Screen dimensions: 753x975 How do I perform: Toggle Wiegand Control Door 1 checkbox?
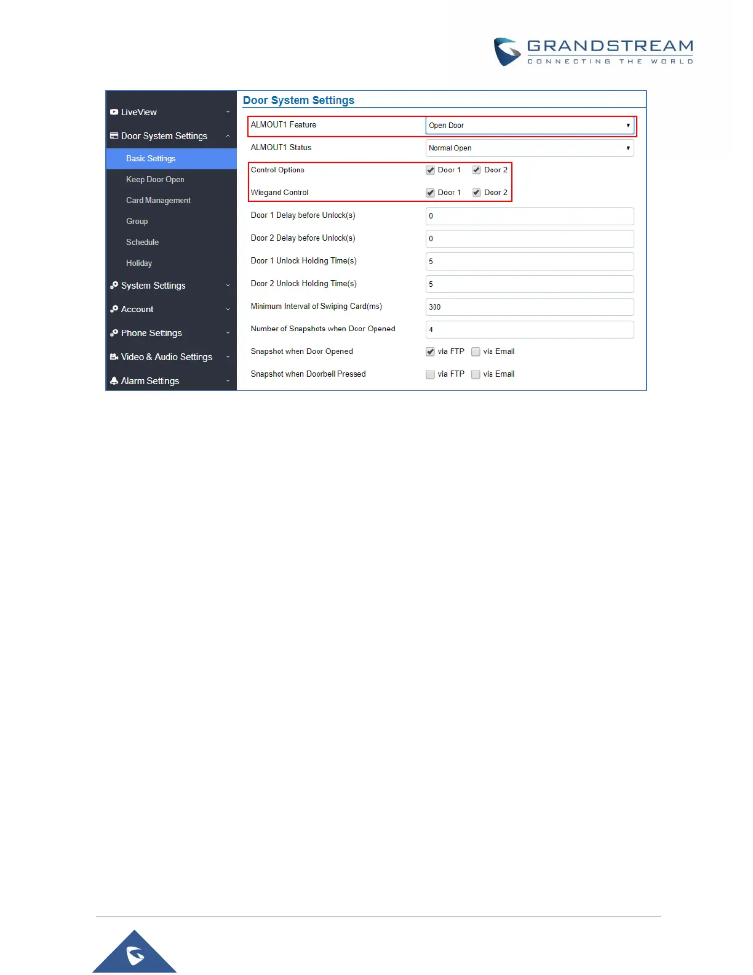(430, 193)
